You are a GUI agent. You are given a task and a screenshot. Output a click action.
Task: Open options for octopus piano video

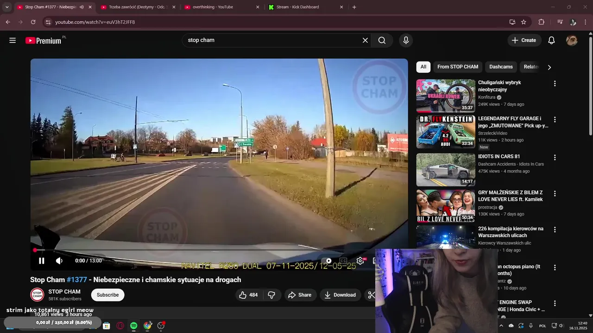[x=555, y=268]
